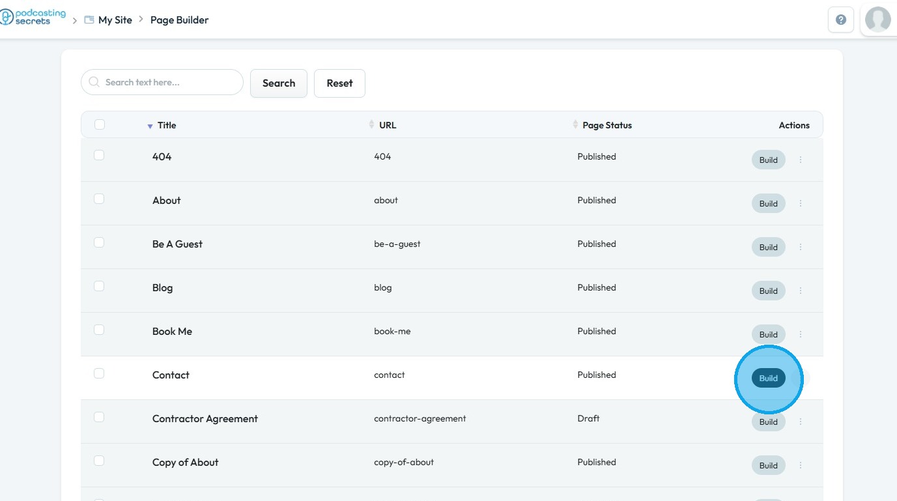Screen dimensions: 897x501
Task: Focus the Search text here field
Action: tap(169, 82)
